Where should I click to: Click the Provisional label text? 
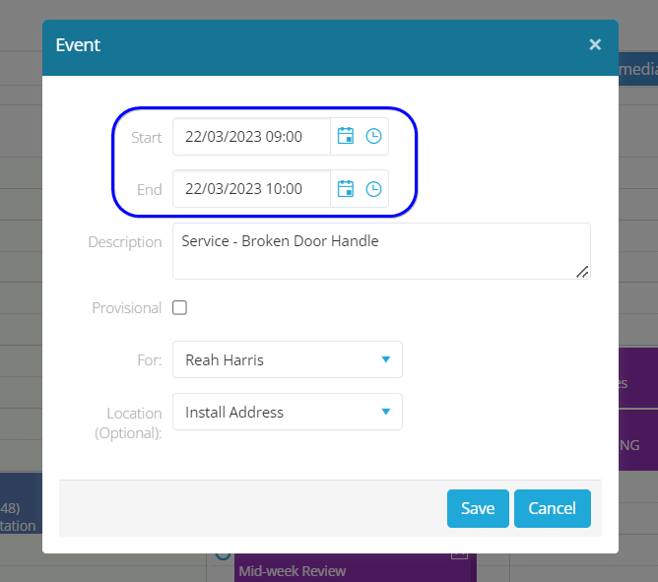click(x=126, y=308)
